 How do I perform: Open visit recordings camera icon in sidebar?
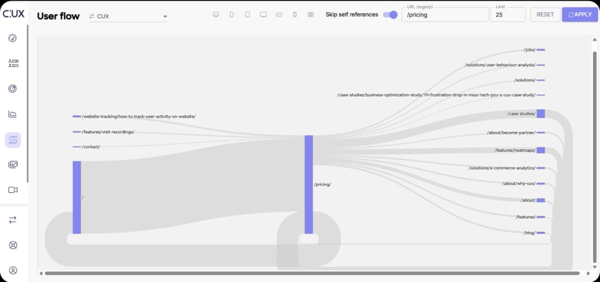coord(13,190)
